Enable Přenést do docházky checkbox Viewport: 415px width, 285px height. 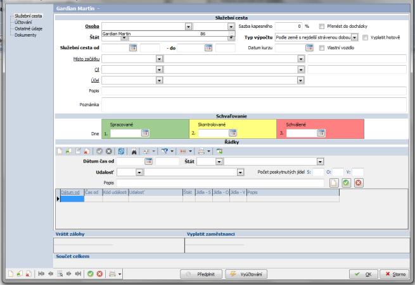(x=322, y=26)
